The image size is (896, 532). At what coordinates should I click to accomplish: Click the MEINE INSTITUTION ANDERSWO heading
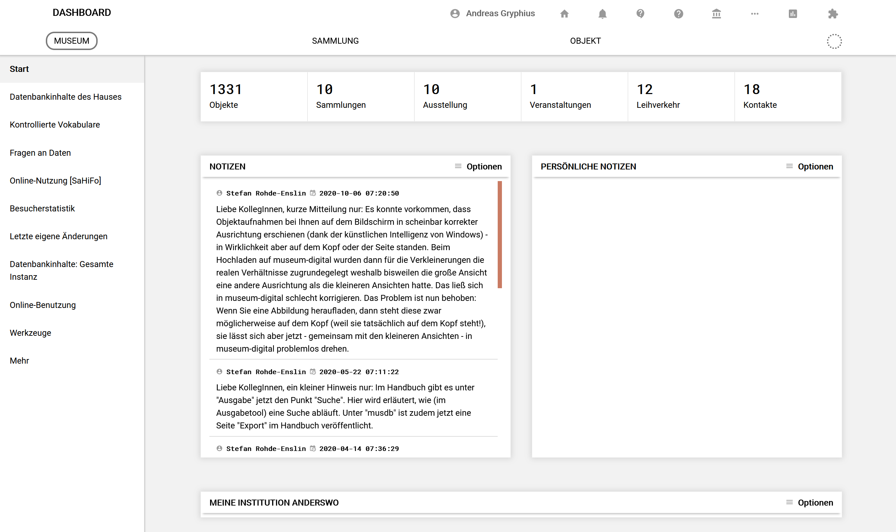pos(274,502)
